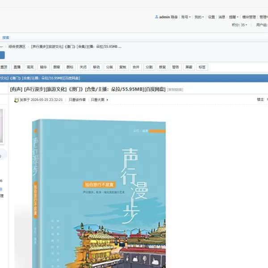Open the 提醒 dropdown
Viewport: 268px width, 268px height.
pos(234,17)
